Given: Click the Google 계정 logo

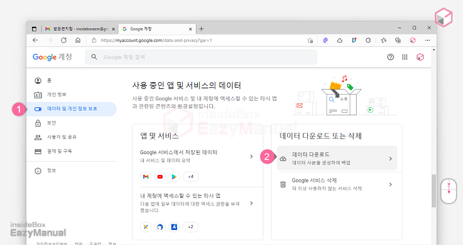Looking at the screenshot, I should pyautogui.click(x=53, y=57).
